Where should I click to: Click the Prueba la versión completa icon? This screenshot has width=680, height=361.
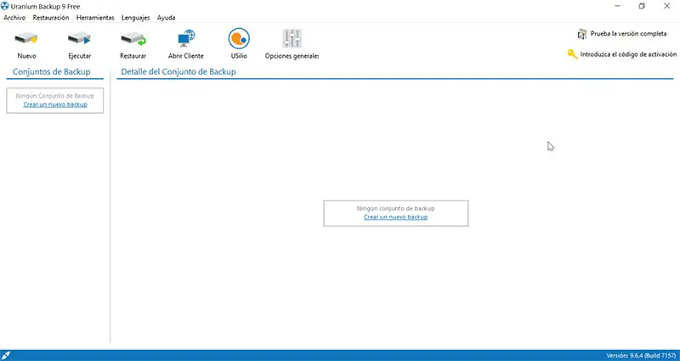[582, 34]
